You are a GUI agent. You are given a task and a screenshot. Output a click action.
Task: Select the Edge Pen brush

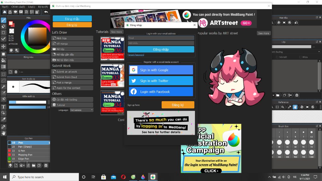point(29,159)
